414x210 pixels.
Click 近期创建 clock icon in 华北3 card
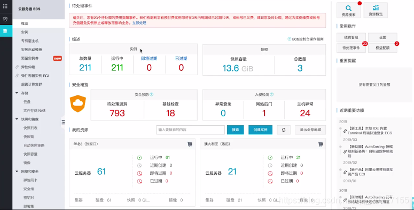139,165
